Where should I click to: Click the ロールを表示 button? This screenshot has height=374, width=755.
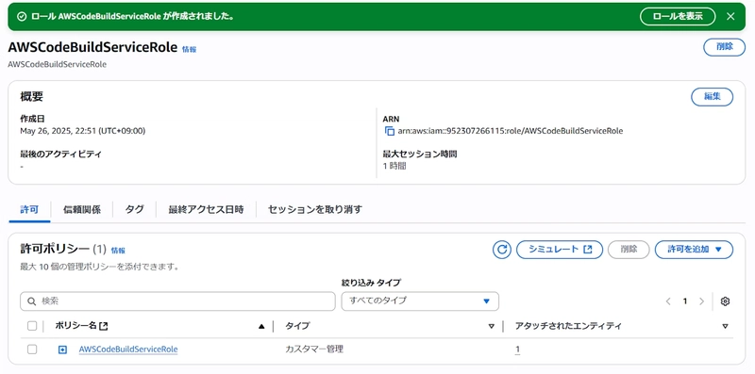(678, 16)
